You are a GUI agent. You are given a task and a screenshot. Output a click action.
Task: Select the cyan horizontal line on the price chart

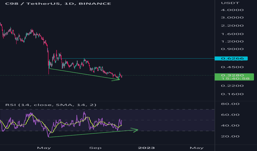[138, 58]
